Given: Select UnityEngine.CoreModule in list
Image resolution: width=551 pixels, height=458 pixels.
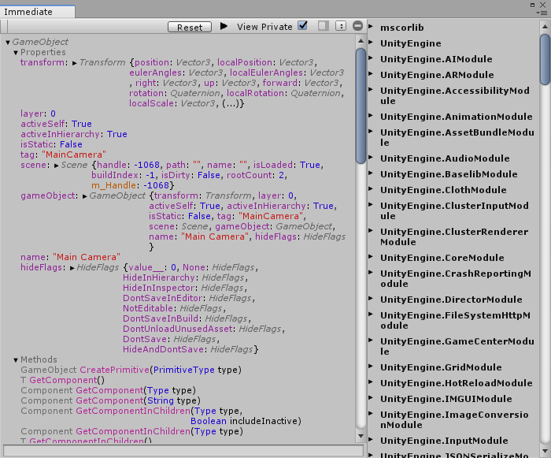Looking at the screenshot, I should [442, 258].
